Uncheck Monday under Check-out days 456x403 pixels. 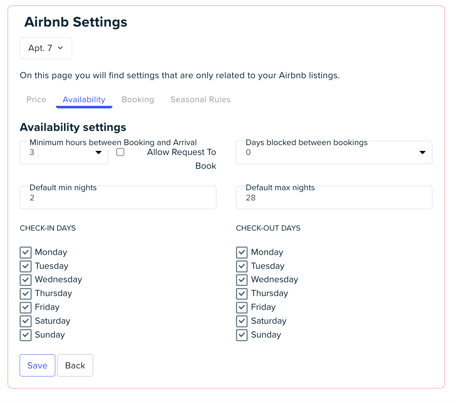(242, 252)
